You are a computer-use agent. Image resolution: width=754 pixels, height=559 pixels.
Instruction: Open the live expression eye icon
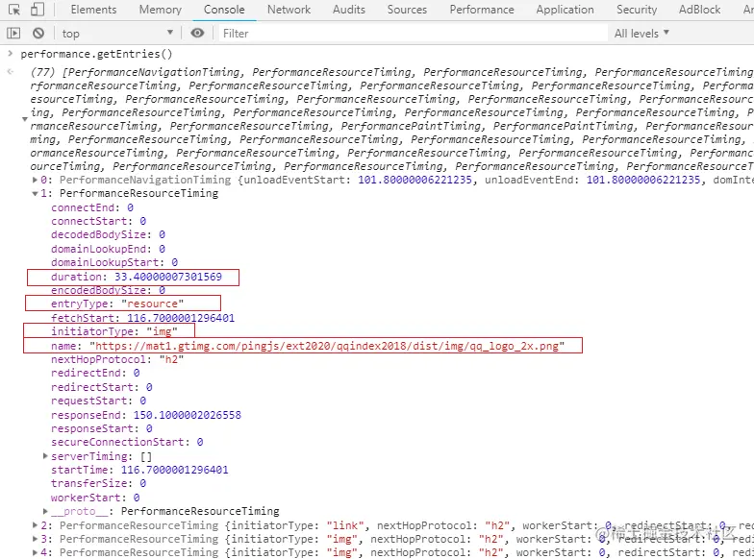coord(198,33)
